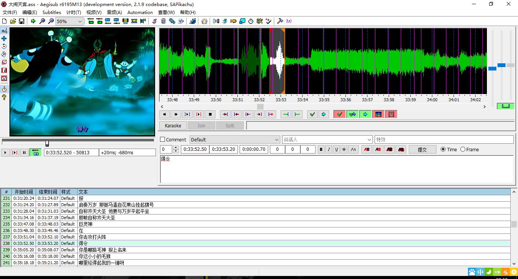Open the Styles Manager (S icon)
Screen dimensions: 518x279
pyautogui.click(x=155, y=21)
